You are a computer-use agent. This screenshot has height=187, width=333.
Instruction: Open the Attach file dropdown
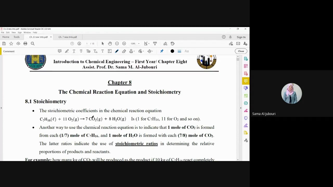click(x=141, y=51)
